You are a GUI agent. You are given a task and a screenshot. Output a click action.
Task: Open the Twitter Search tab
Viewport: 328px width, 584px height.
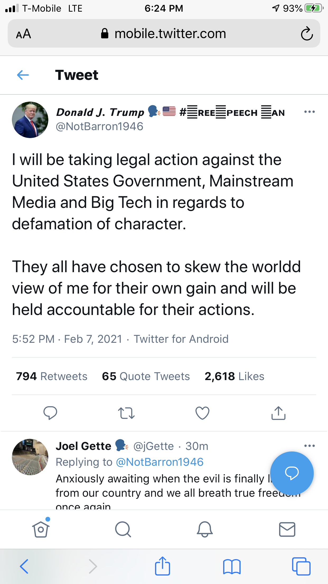point(123,529)
